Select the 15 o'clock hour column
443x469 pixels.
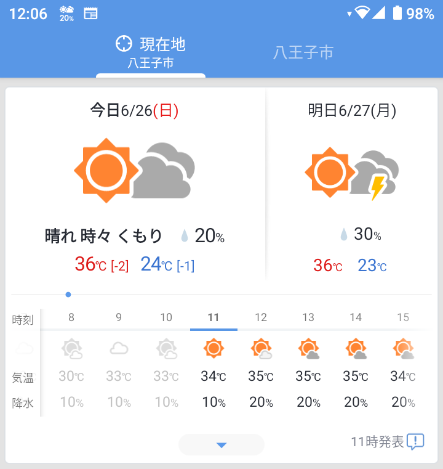(x=403, y=317)
